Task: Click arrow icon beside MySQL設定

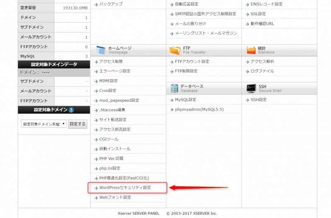Action: (172, 100)
